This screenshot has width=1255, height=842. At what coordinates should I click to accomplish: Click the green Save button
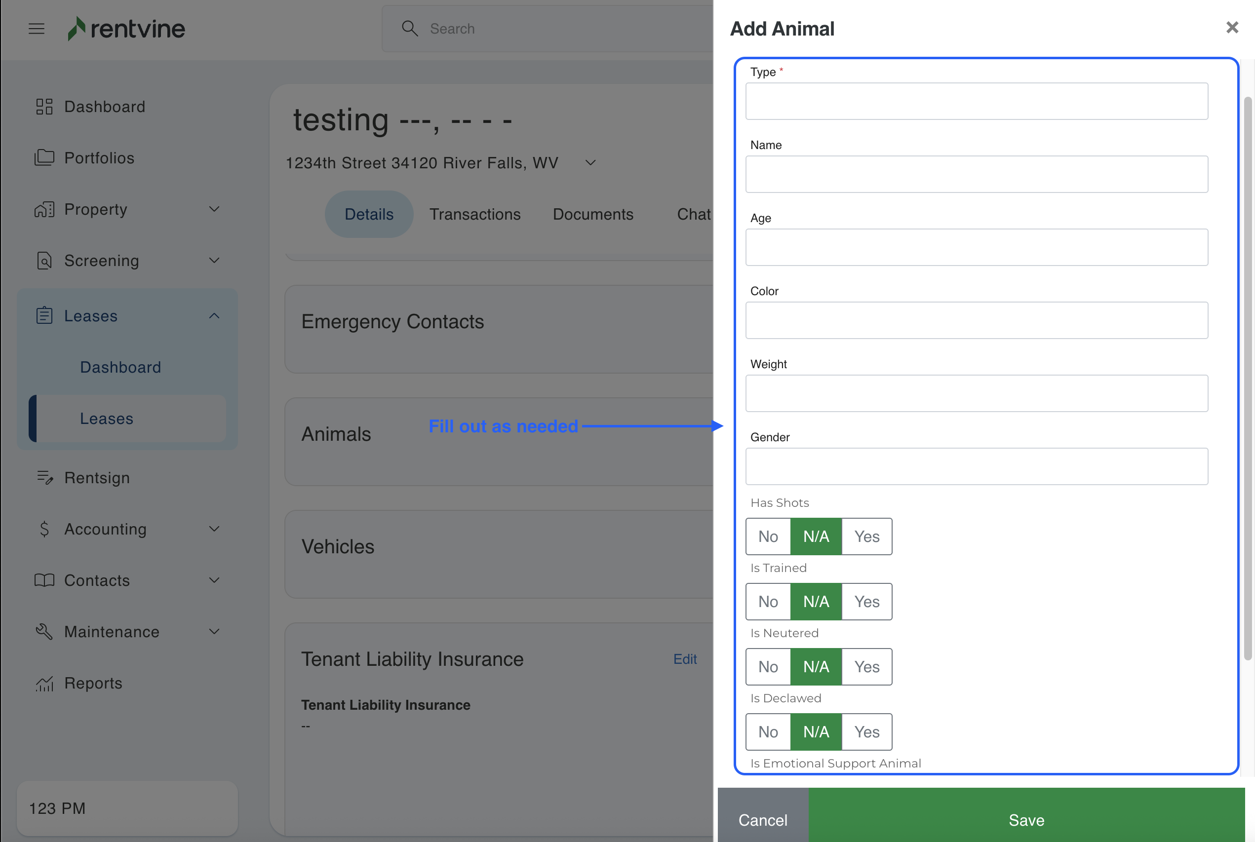(x=1026, y=819)
